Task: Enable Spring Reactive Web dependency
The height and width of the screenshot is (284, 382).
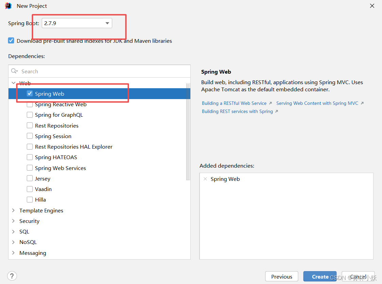Action: 30,104
